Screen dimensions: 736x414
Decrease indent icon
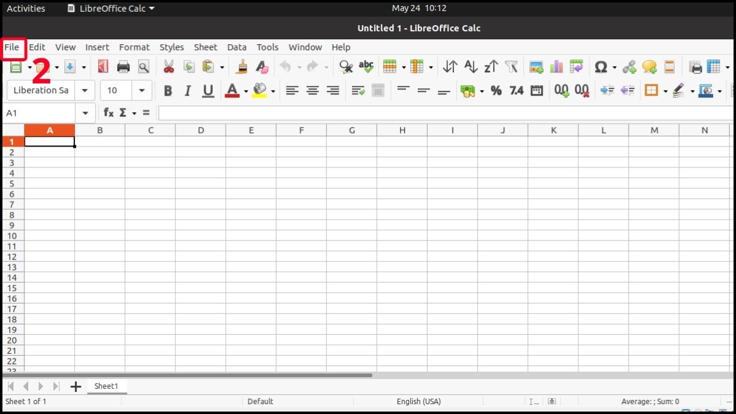(627, 91)
